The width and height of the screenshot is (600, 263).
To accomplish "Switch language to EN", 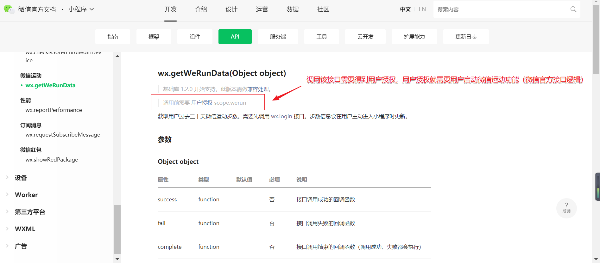I will coord(422,9).
